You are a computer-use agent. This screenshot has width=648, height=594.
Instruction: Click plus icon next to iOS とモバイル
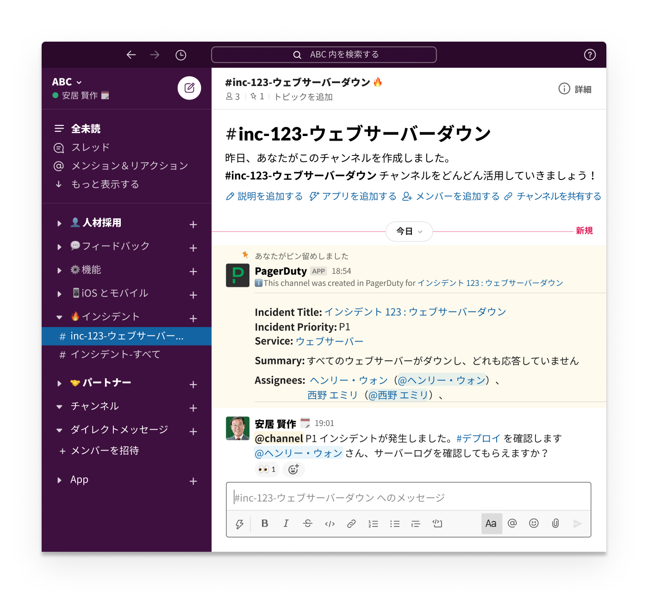[x=193, y=295]
